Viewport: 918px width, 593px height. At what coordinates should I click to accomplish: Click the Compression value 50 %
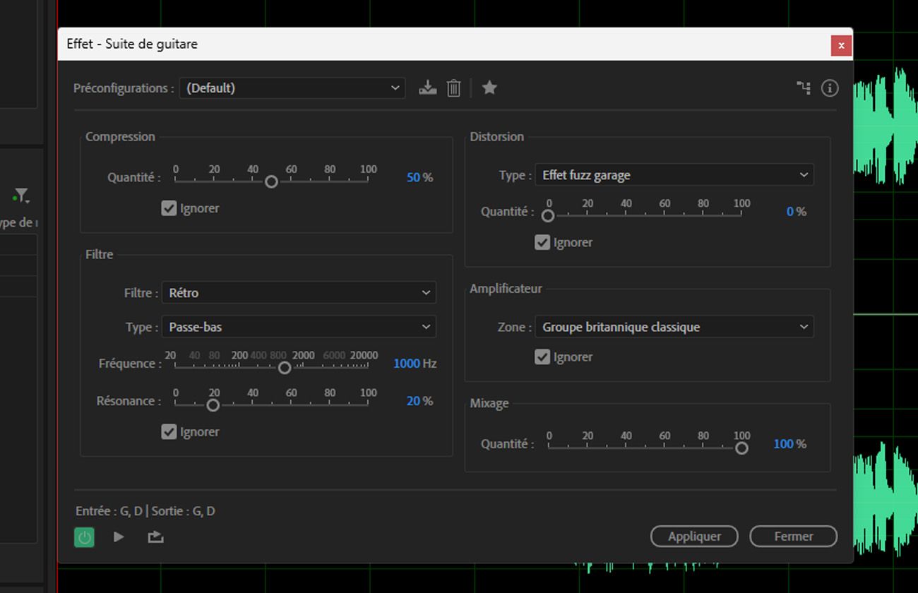[x=419, y=178]
